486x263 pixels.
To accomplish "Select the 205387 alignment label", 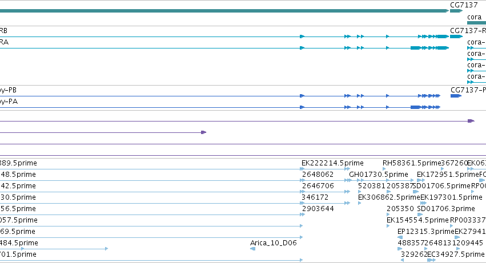I will pos(400,186).
